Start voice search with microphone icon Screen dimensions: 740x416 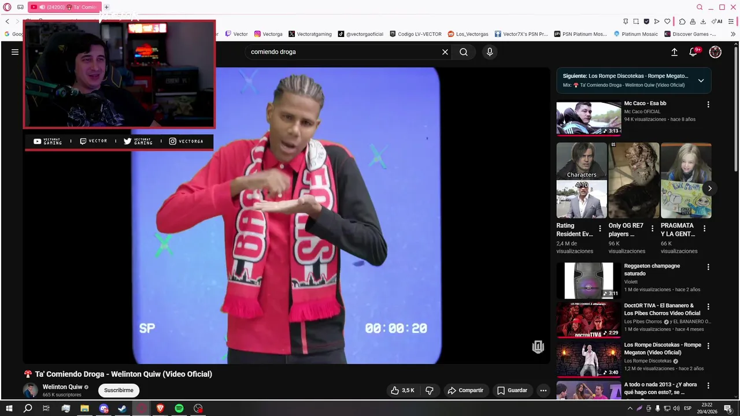pyautogui.click(x=490, y=52)
